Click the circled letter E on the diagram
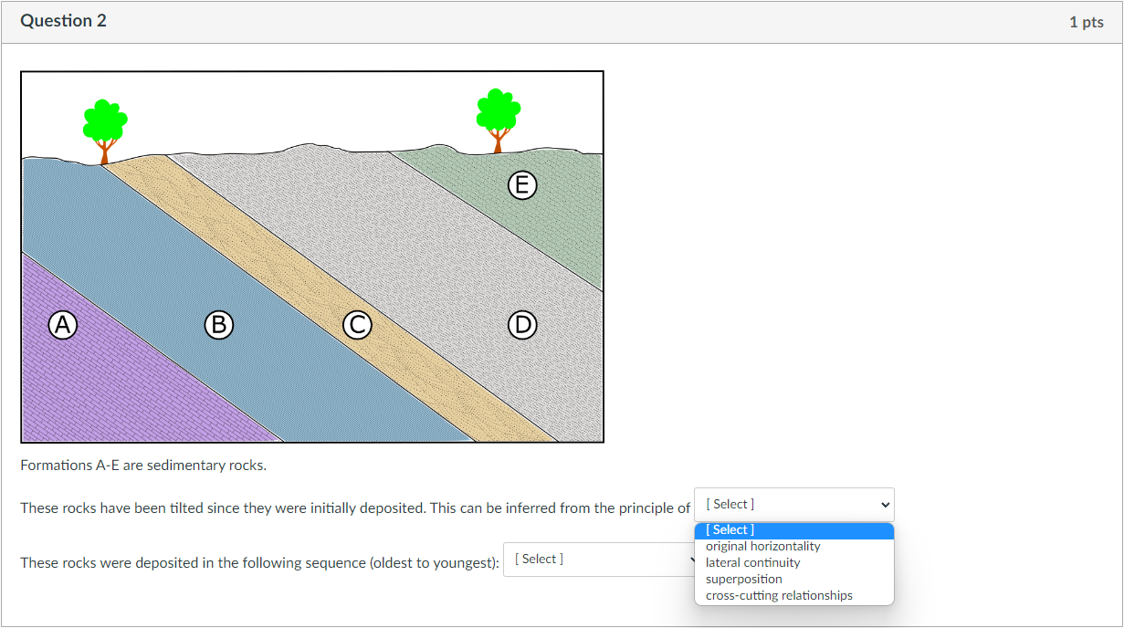 (x=521, y=184)
